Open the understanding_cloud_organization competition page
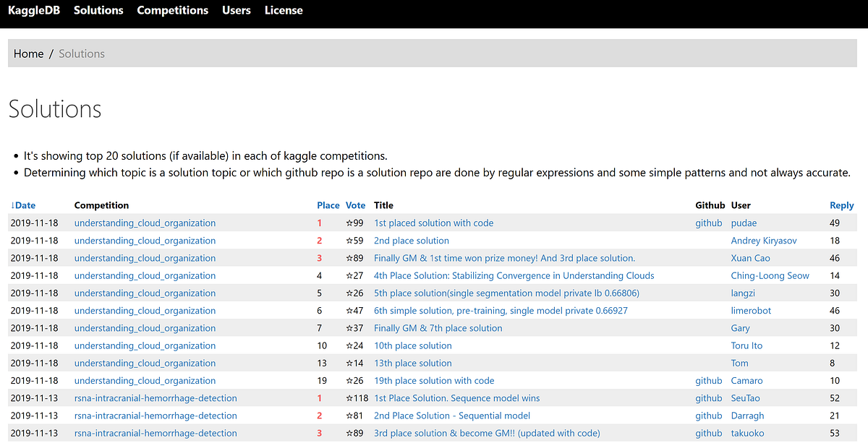 point(145,223)
